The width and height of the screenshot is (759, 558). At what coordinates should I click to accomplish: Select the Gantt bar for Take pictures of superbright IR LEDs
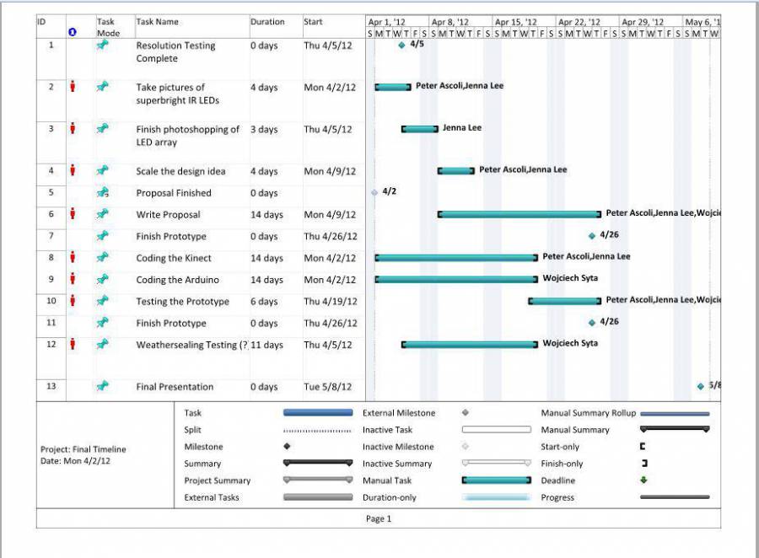[392, 87]
